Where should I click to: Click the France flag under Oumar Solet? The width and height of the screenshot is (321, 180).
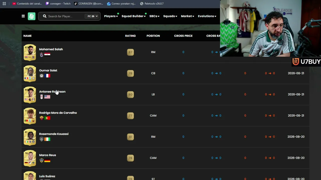click(47, 76)
